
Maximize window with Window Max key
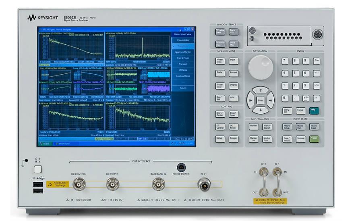pos(220,44)
